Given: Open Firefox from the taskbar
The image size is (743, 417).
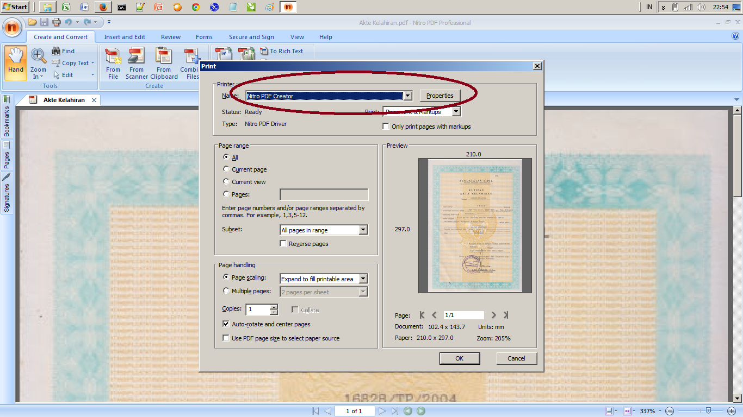Looking at the screenshot, I should (102, 7).
